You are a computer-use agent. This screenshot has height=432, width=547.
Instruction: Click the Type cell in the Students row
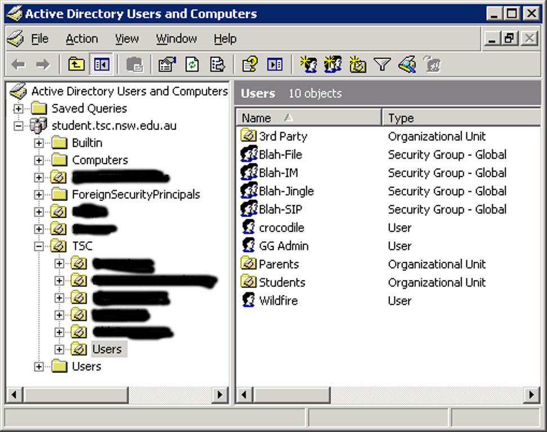pyautogui.click(x=437, y=282)
